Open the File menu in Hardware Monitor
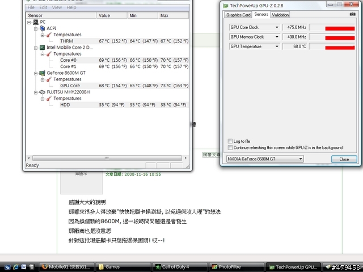Viewport: 363px width, 272px height. coord(31,7)
